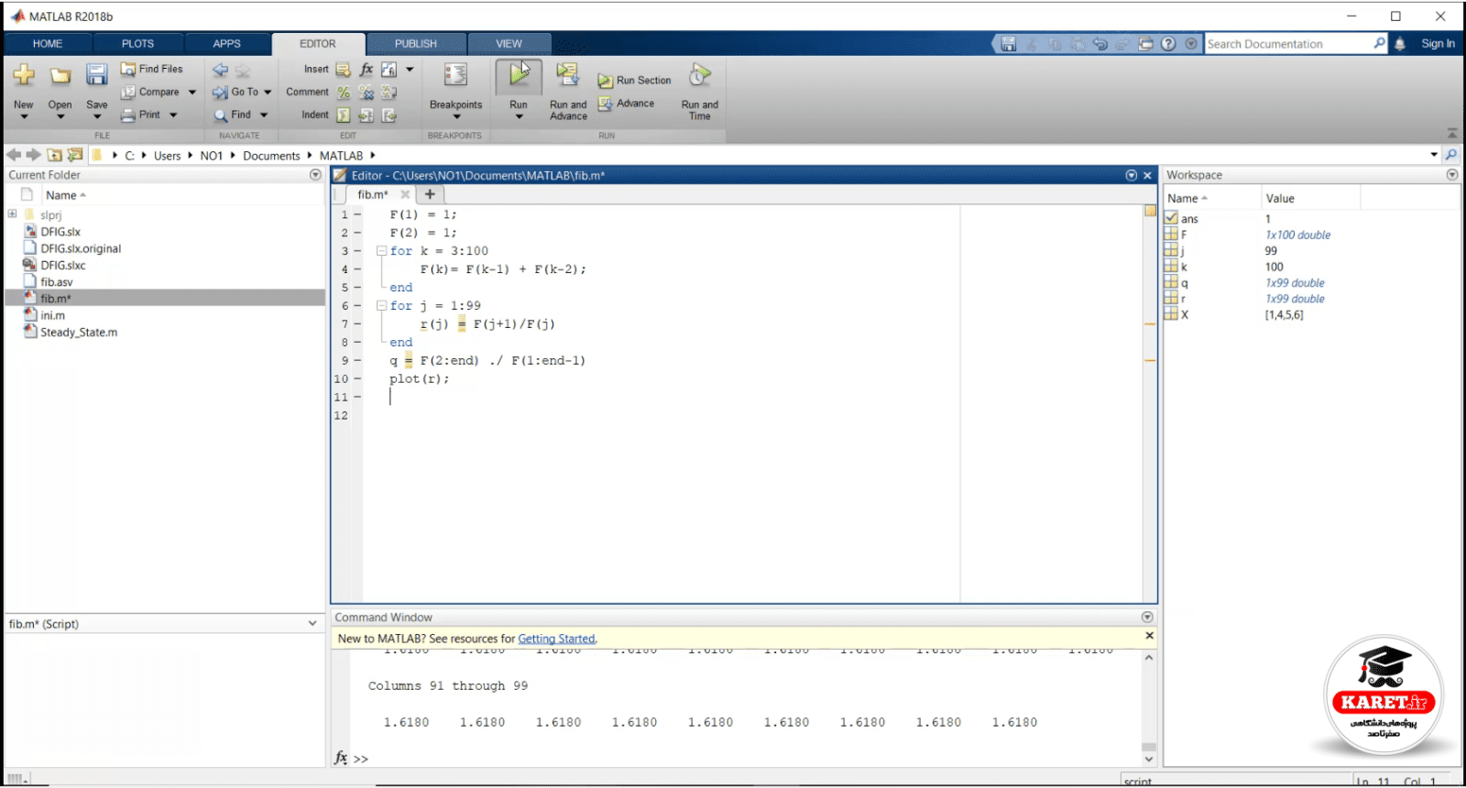Collapse the for k loop code fold

pos(381,251)
